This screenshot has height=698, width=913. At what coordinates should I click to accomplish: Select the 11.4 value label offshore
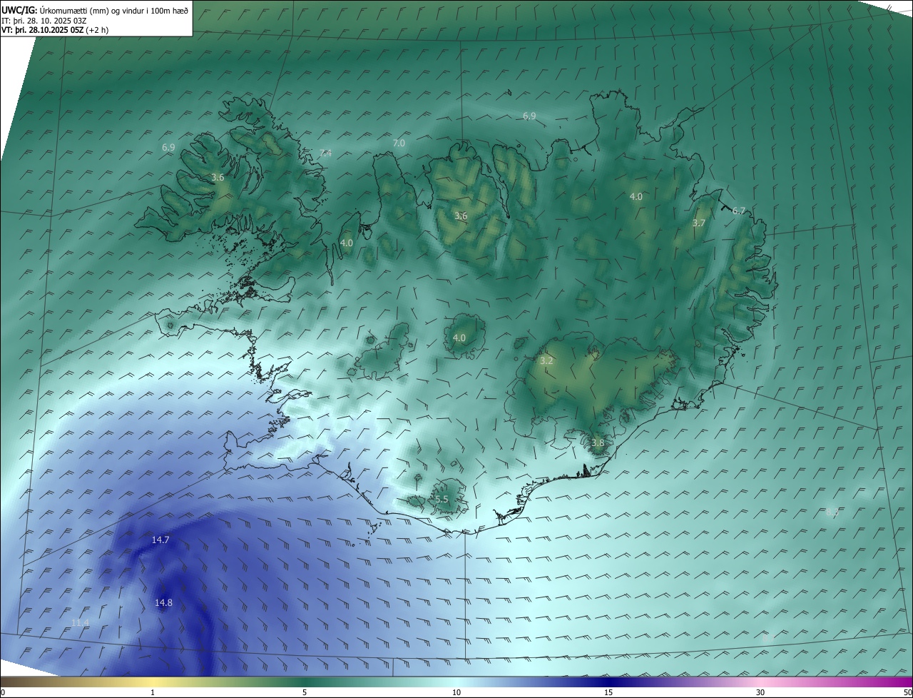pyautogui.click(x=81, y=623)
